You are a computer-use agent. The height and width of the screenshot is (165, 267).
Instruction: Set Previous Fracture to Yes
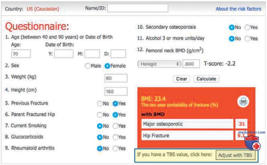pos(115,104)
